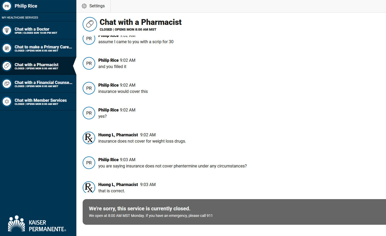Click the PR profile avatar next to Philip Rice
This screenshot has width=386, height=236.
pyautogui.click(x=7, y=6)
